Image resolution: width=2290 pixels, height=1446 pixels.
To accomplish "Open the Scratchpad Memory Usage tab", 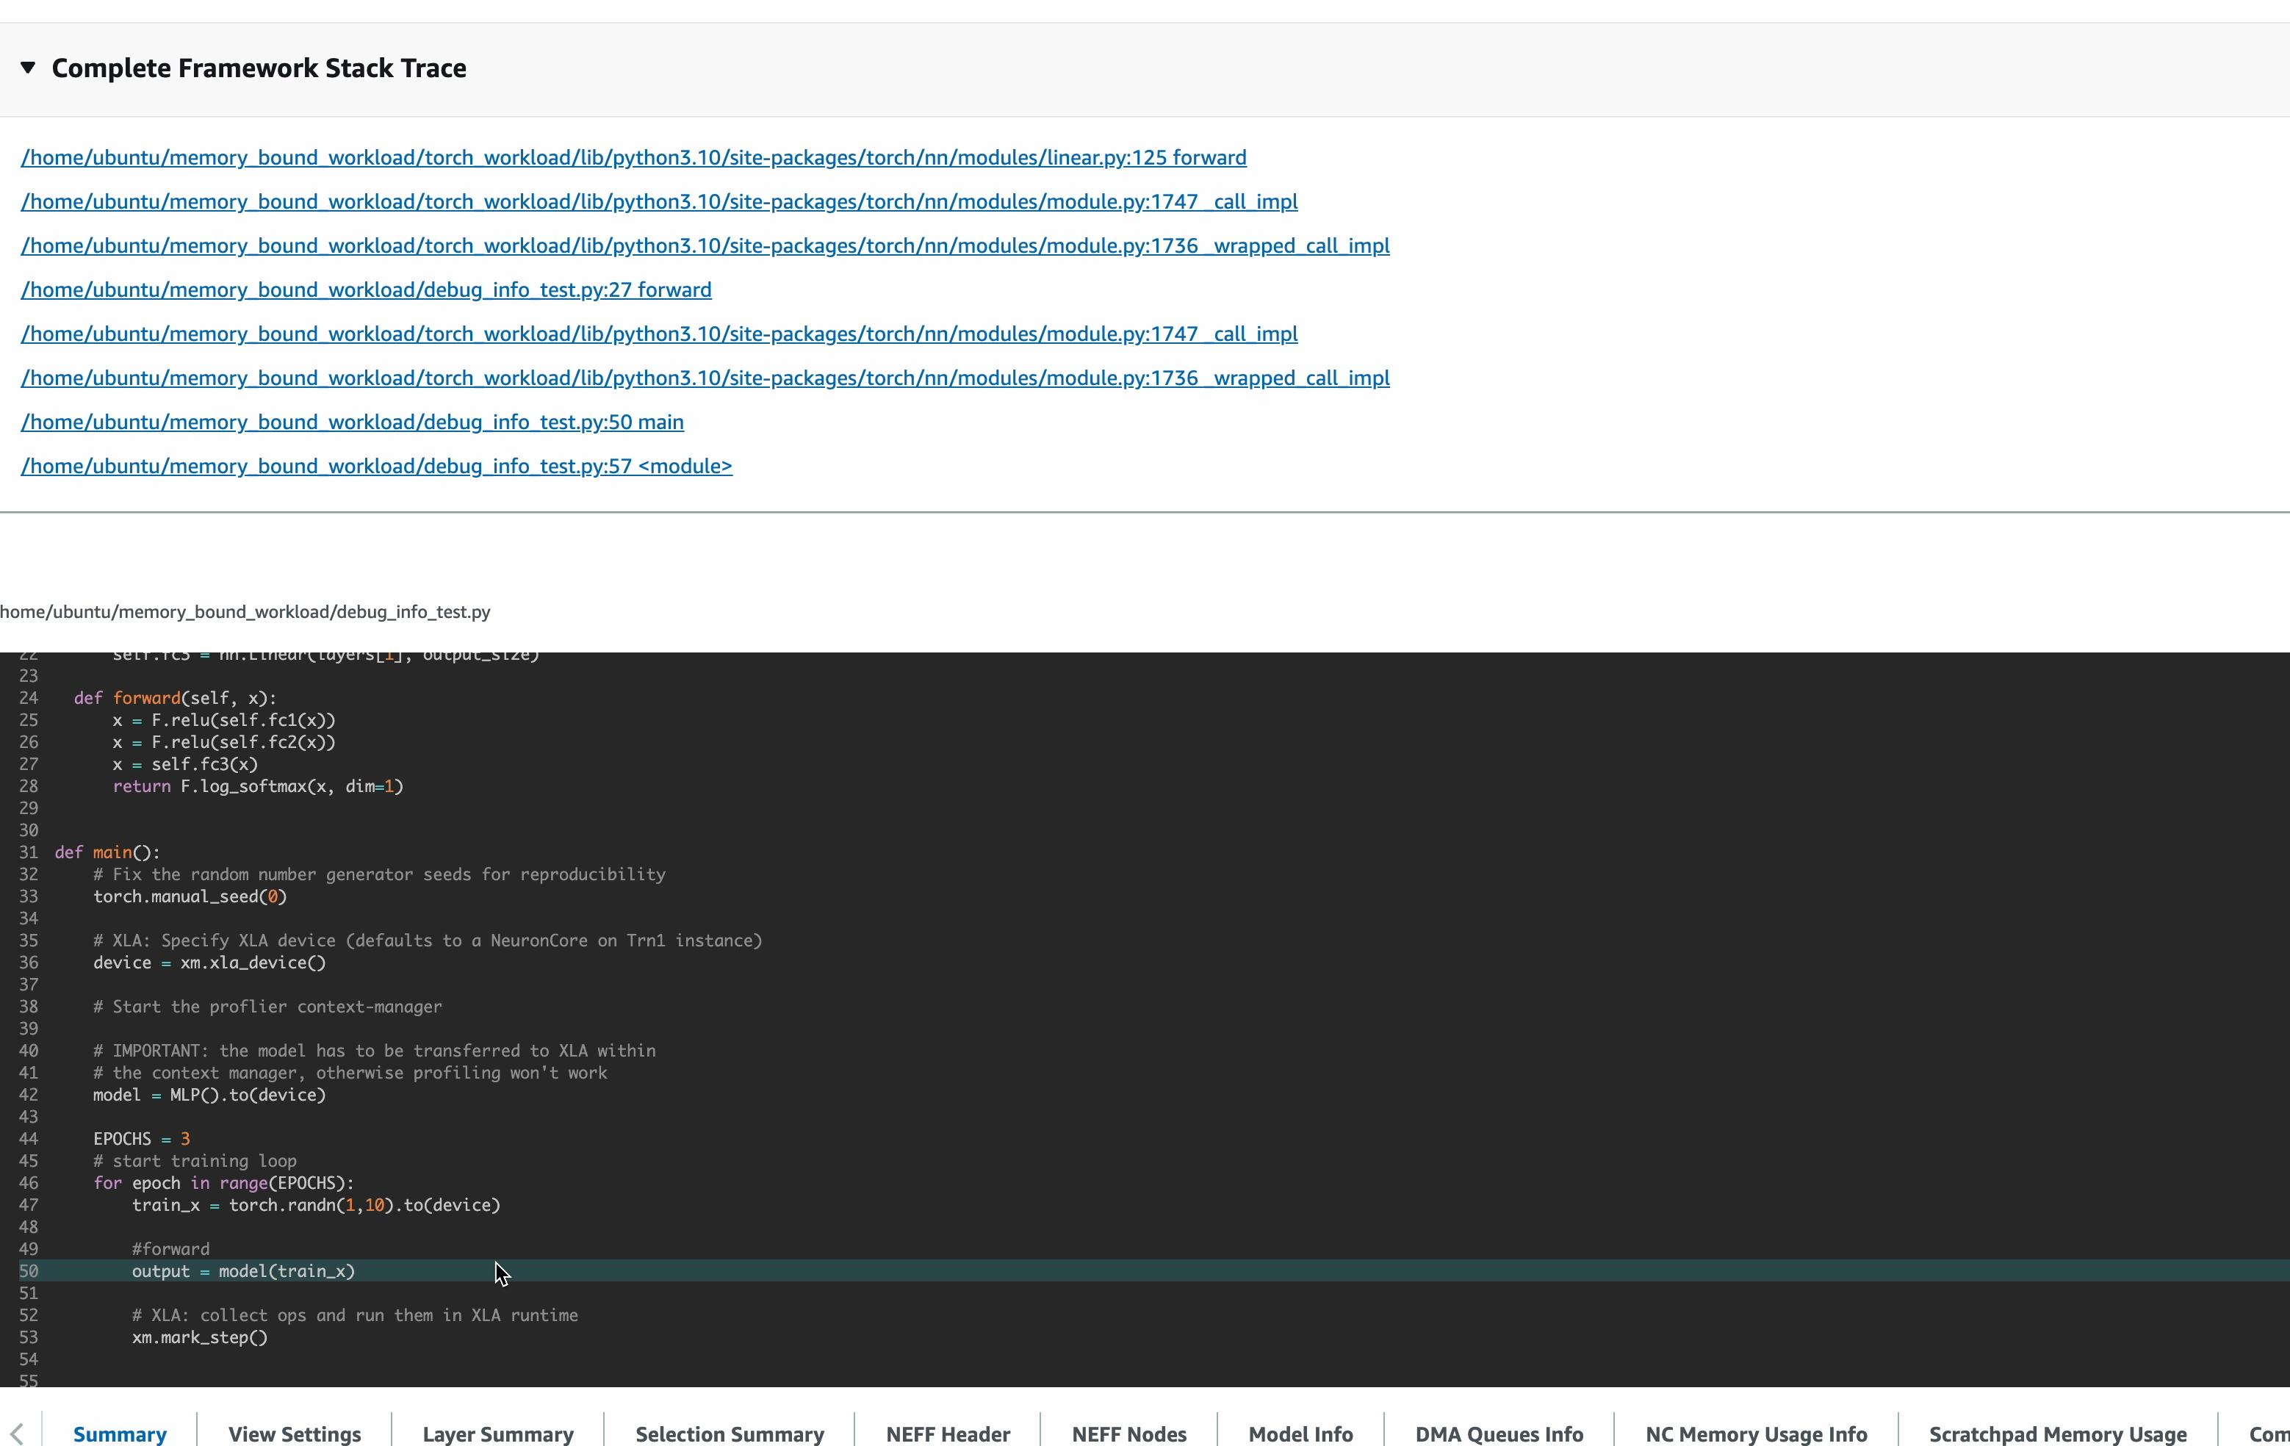I will 2057,1433.
